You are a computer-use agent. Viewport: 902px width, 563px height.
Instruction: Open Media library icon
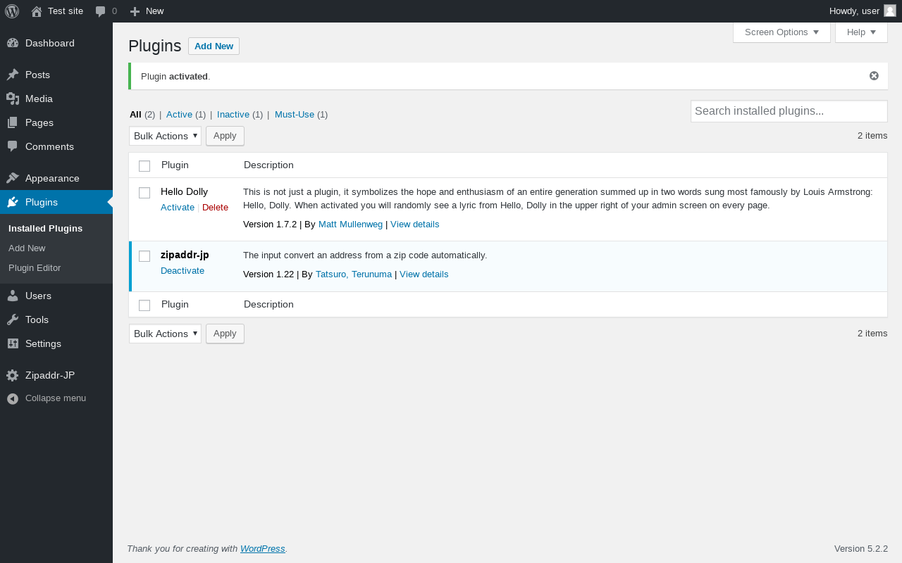coord(13,99)
